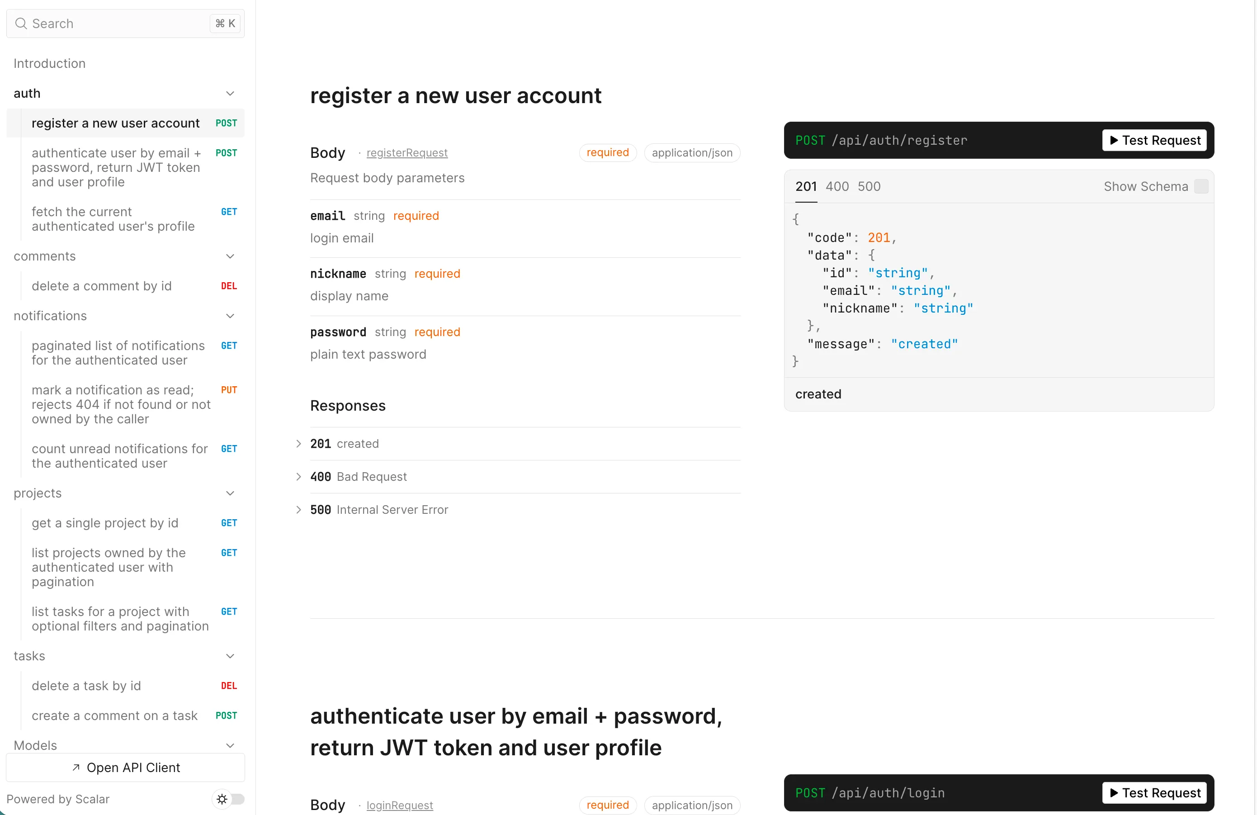The image size is (1257, 815).
Task: Click the /api/auth/login endpoint path
Action: (888, 793)
